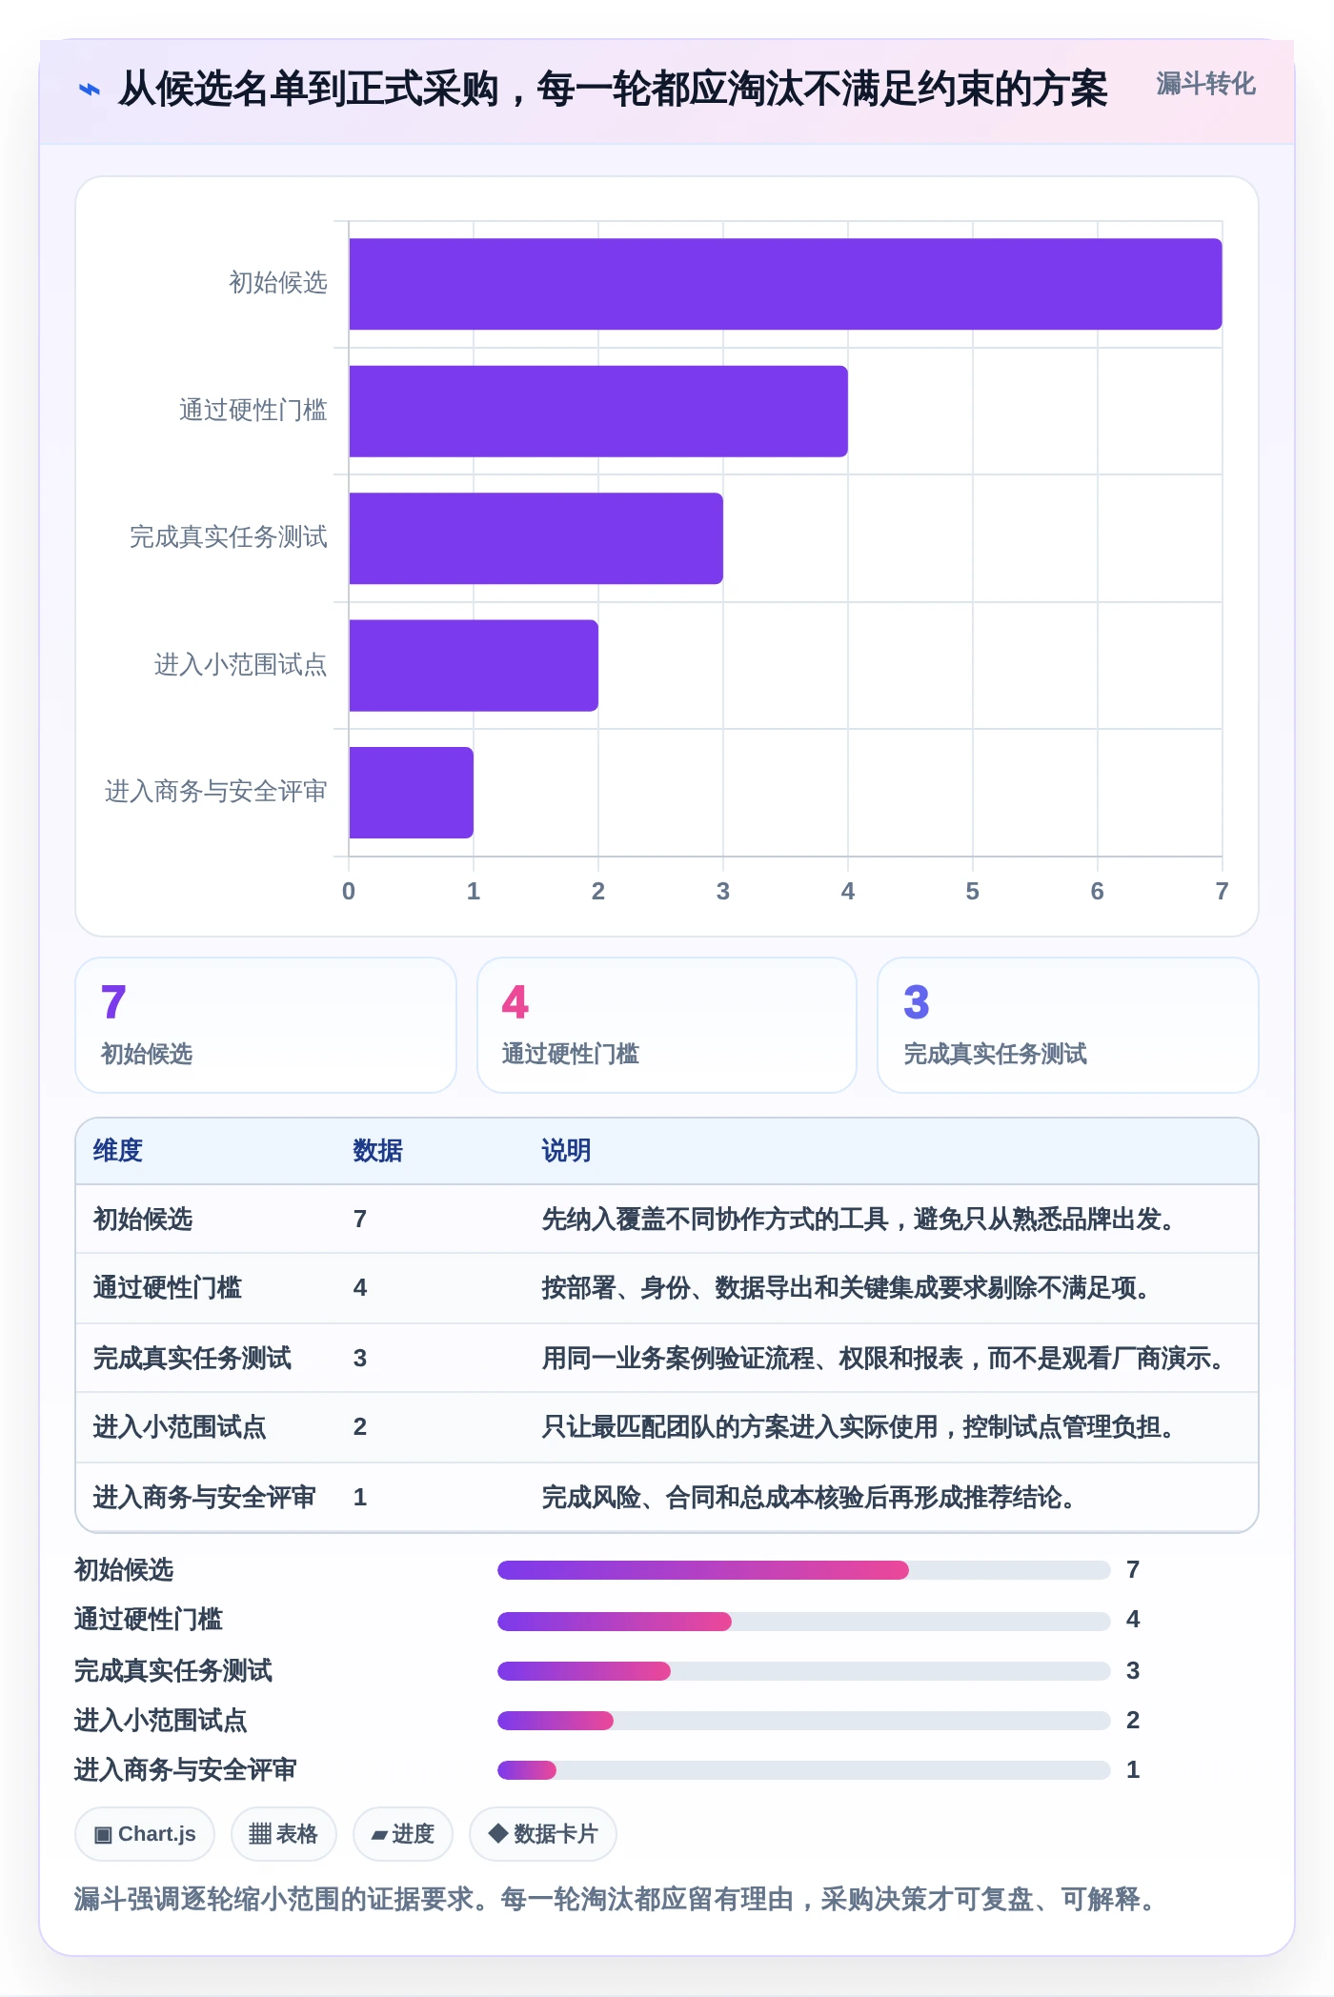This screenshot has height=1997, width=1334.
Task: Click the 进入小范围试点 chart bar
Action: (x=474, y=666)
